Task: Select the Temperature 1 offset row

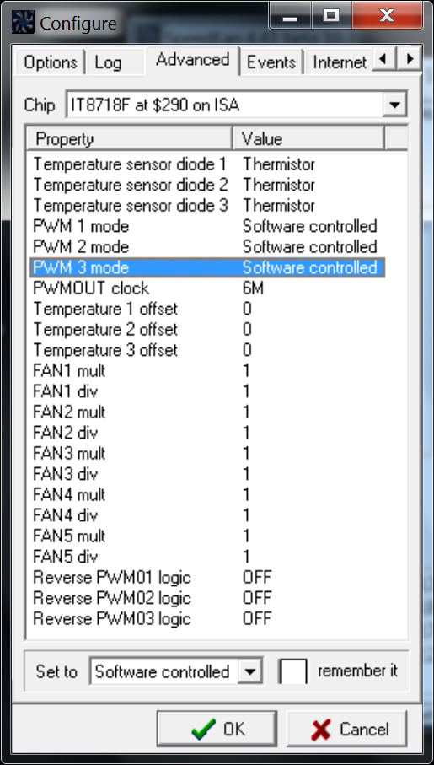Action: point(207,309)
